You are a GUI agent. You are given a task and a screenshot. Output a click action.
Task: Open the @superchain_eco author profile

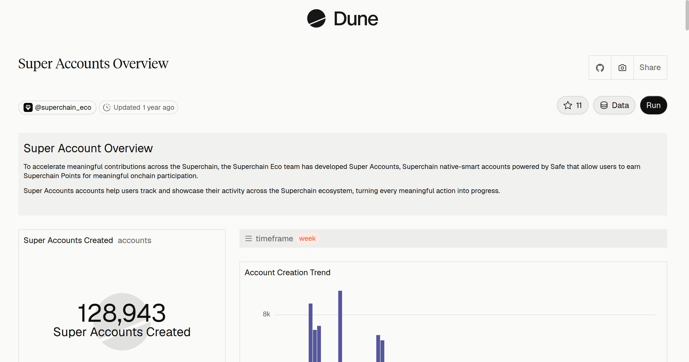click(57, 107)
